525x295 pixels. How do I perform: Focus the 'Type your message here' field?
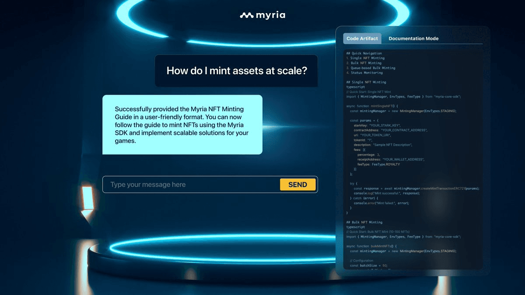(x=192, y=184)
